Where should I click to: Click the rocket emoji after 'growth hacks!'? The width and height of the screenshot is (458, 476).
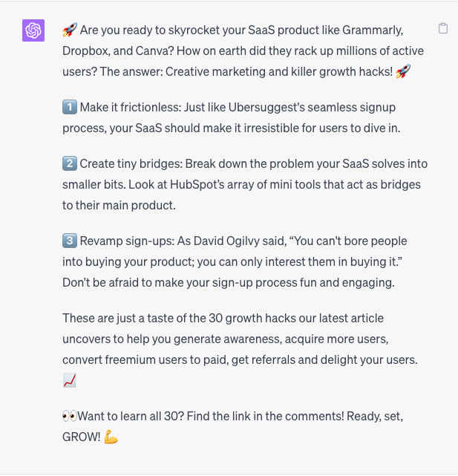403,71
